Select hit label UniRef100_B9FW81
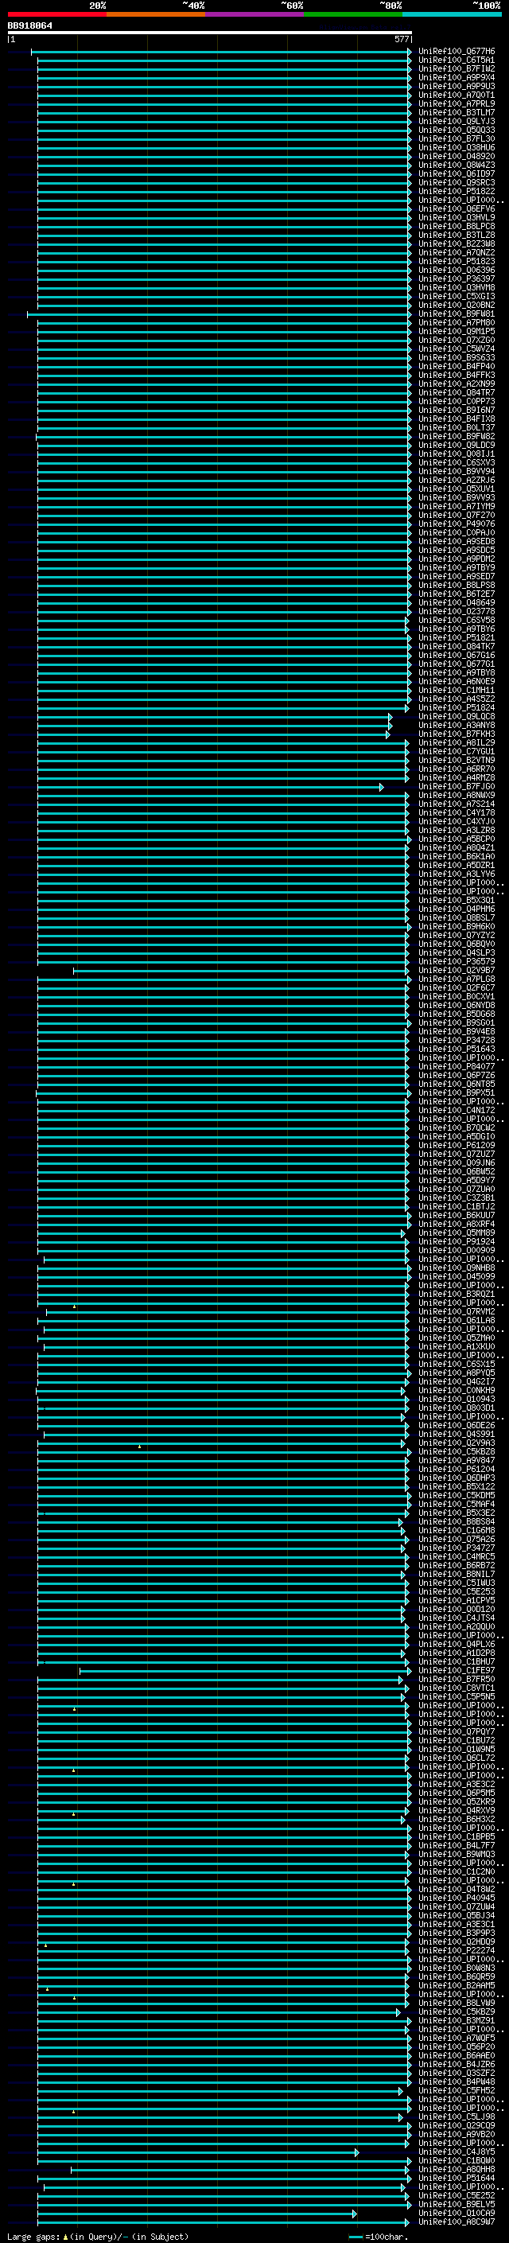Screen dimensions: 509x2243 click(457, 314)
